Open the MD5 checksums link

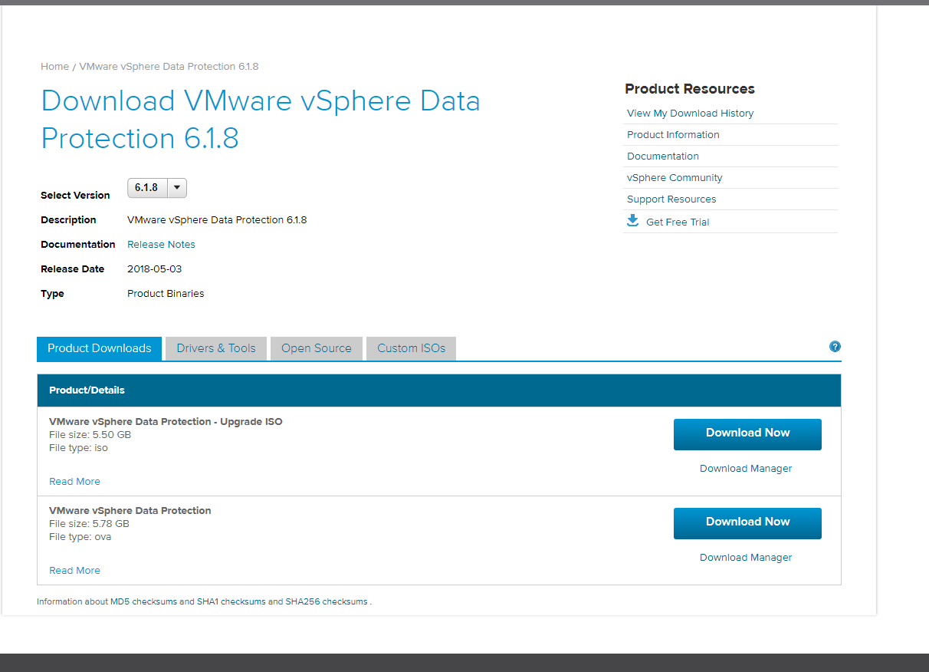click(x=144, y=602)
